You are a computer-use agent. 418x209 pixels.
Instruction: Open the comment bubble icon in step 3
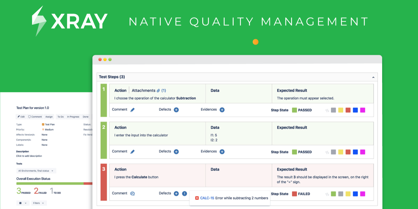click(132, 193)
